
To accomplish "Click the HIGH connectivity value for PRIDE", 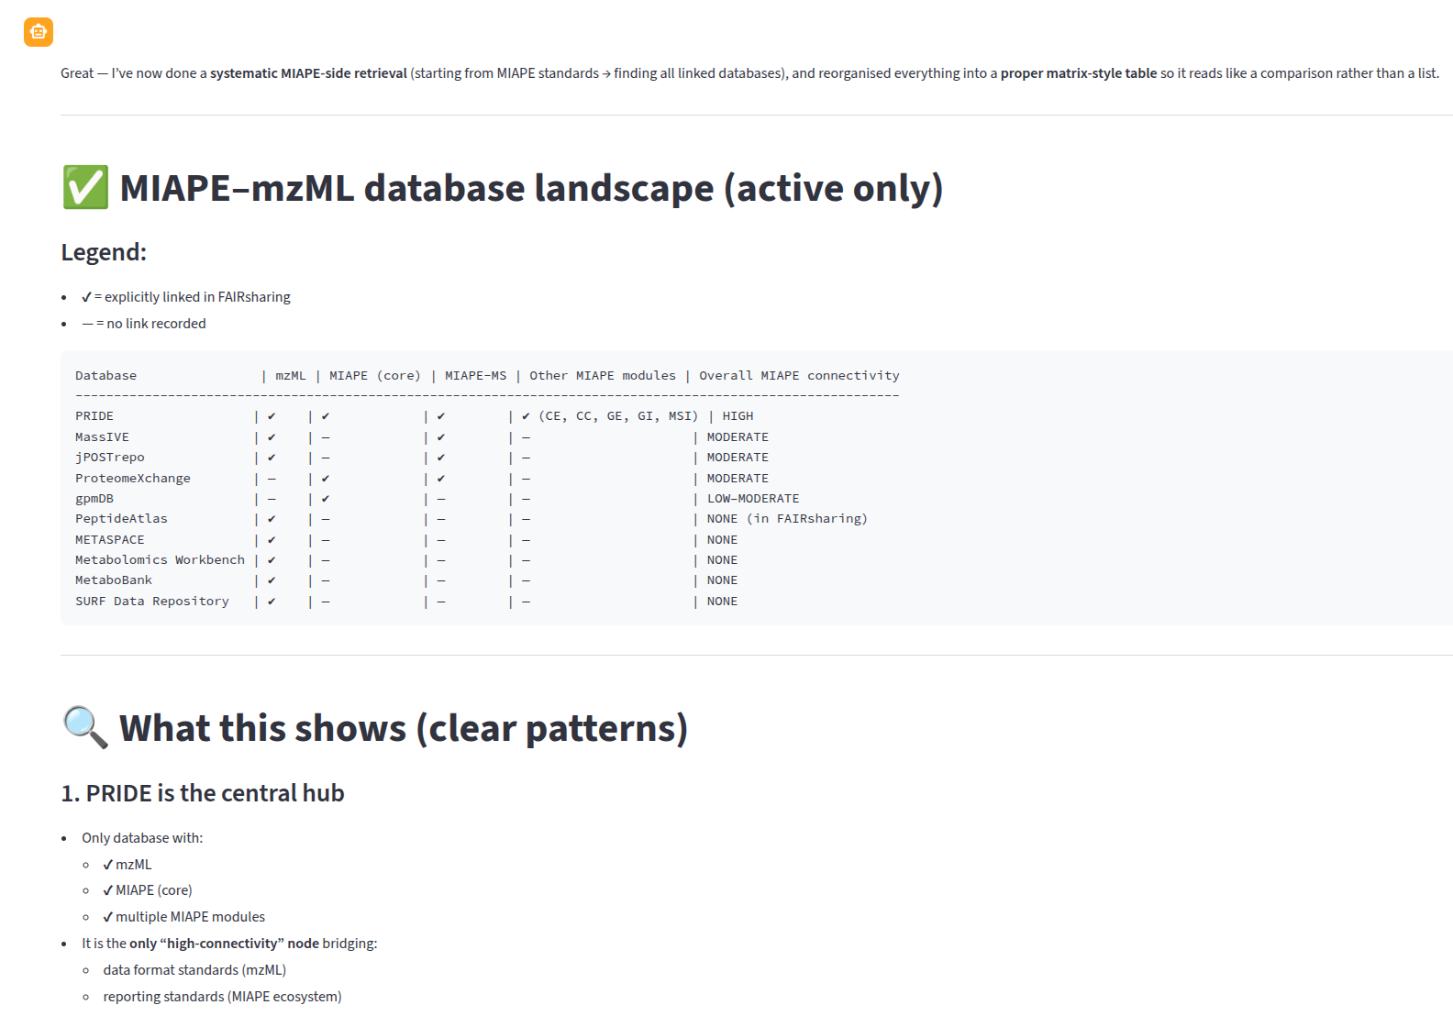I will pyautogui.click(x=738, y=416).
